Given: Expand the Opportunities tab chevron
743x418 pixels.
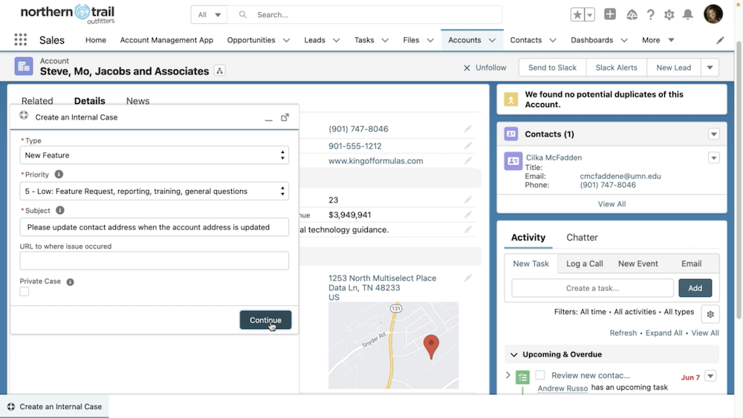Looking at the screenshot, I should (286, 40).
